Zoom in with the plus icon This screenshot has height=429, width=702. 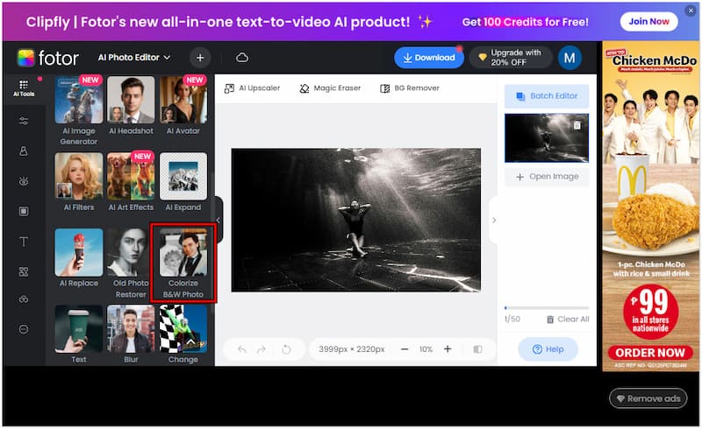pyautogui.click(x=448, y=349)
